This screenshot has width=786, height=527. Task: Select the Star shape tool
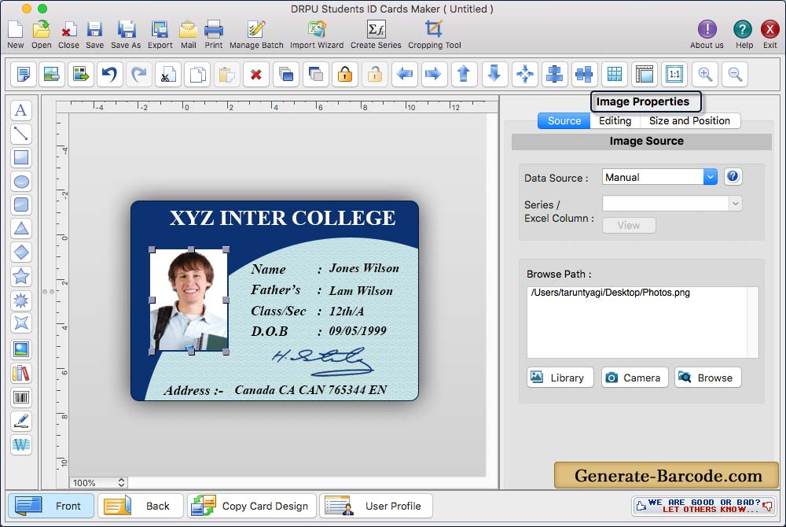(21, 276)
